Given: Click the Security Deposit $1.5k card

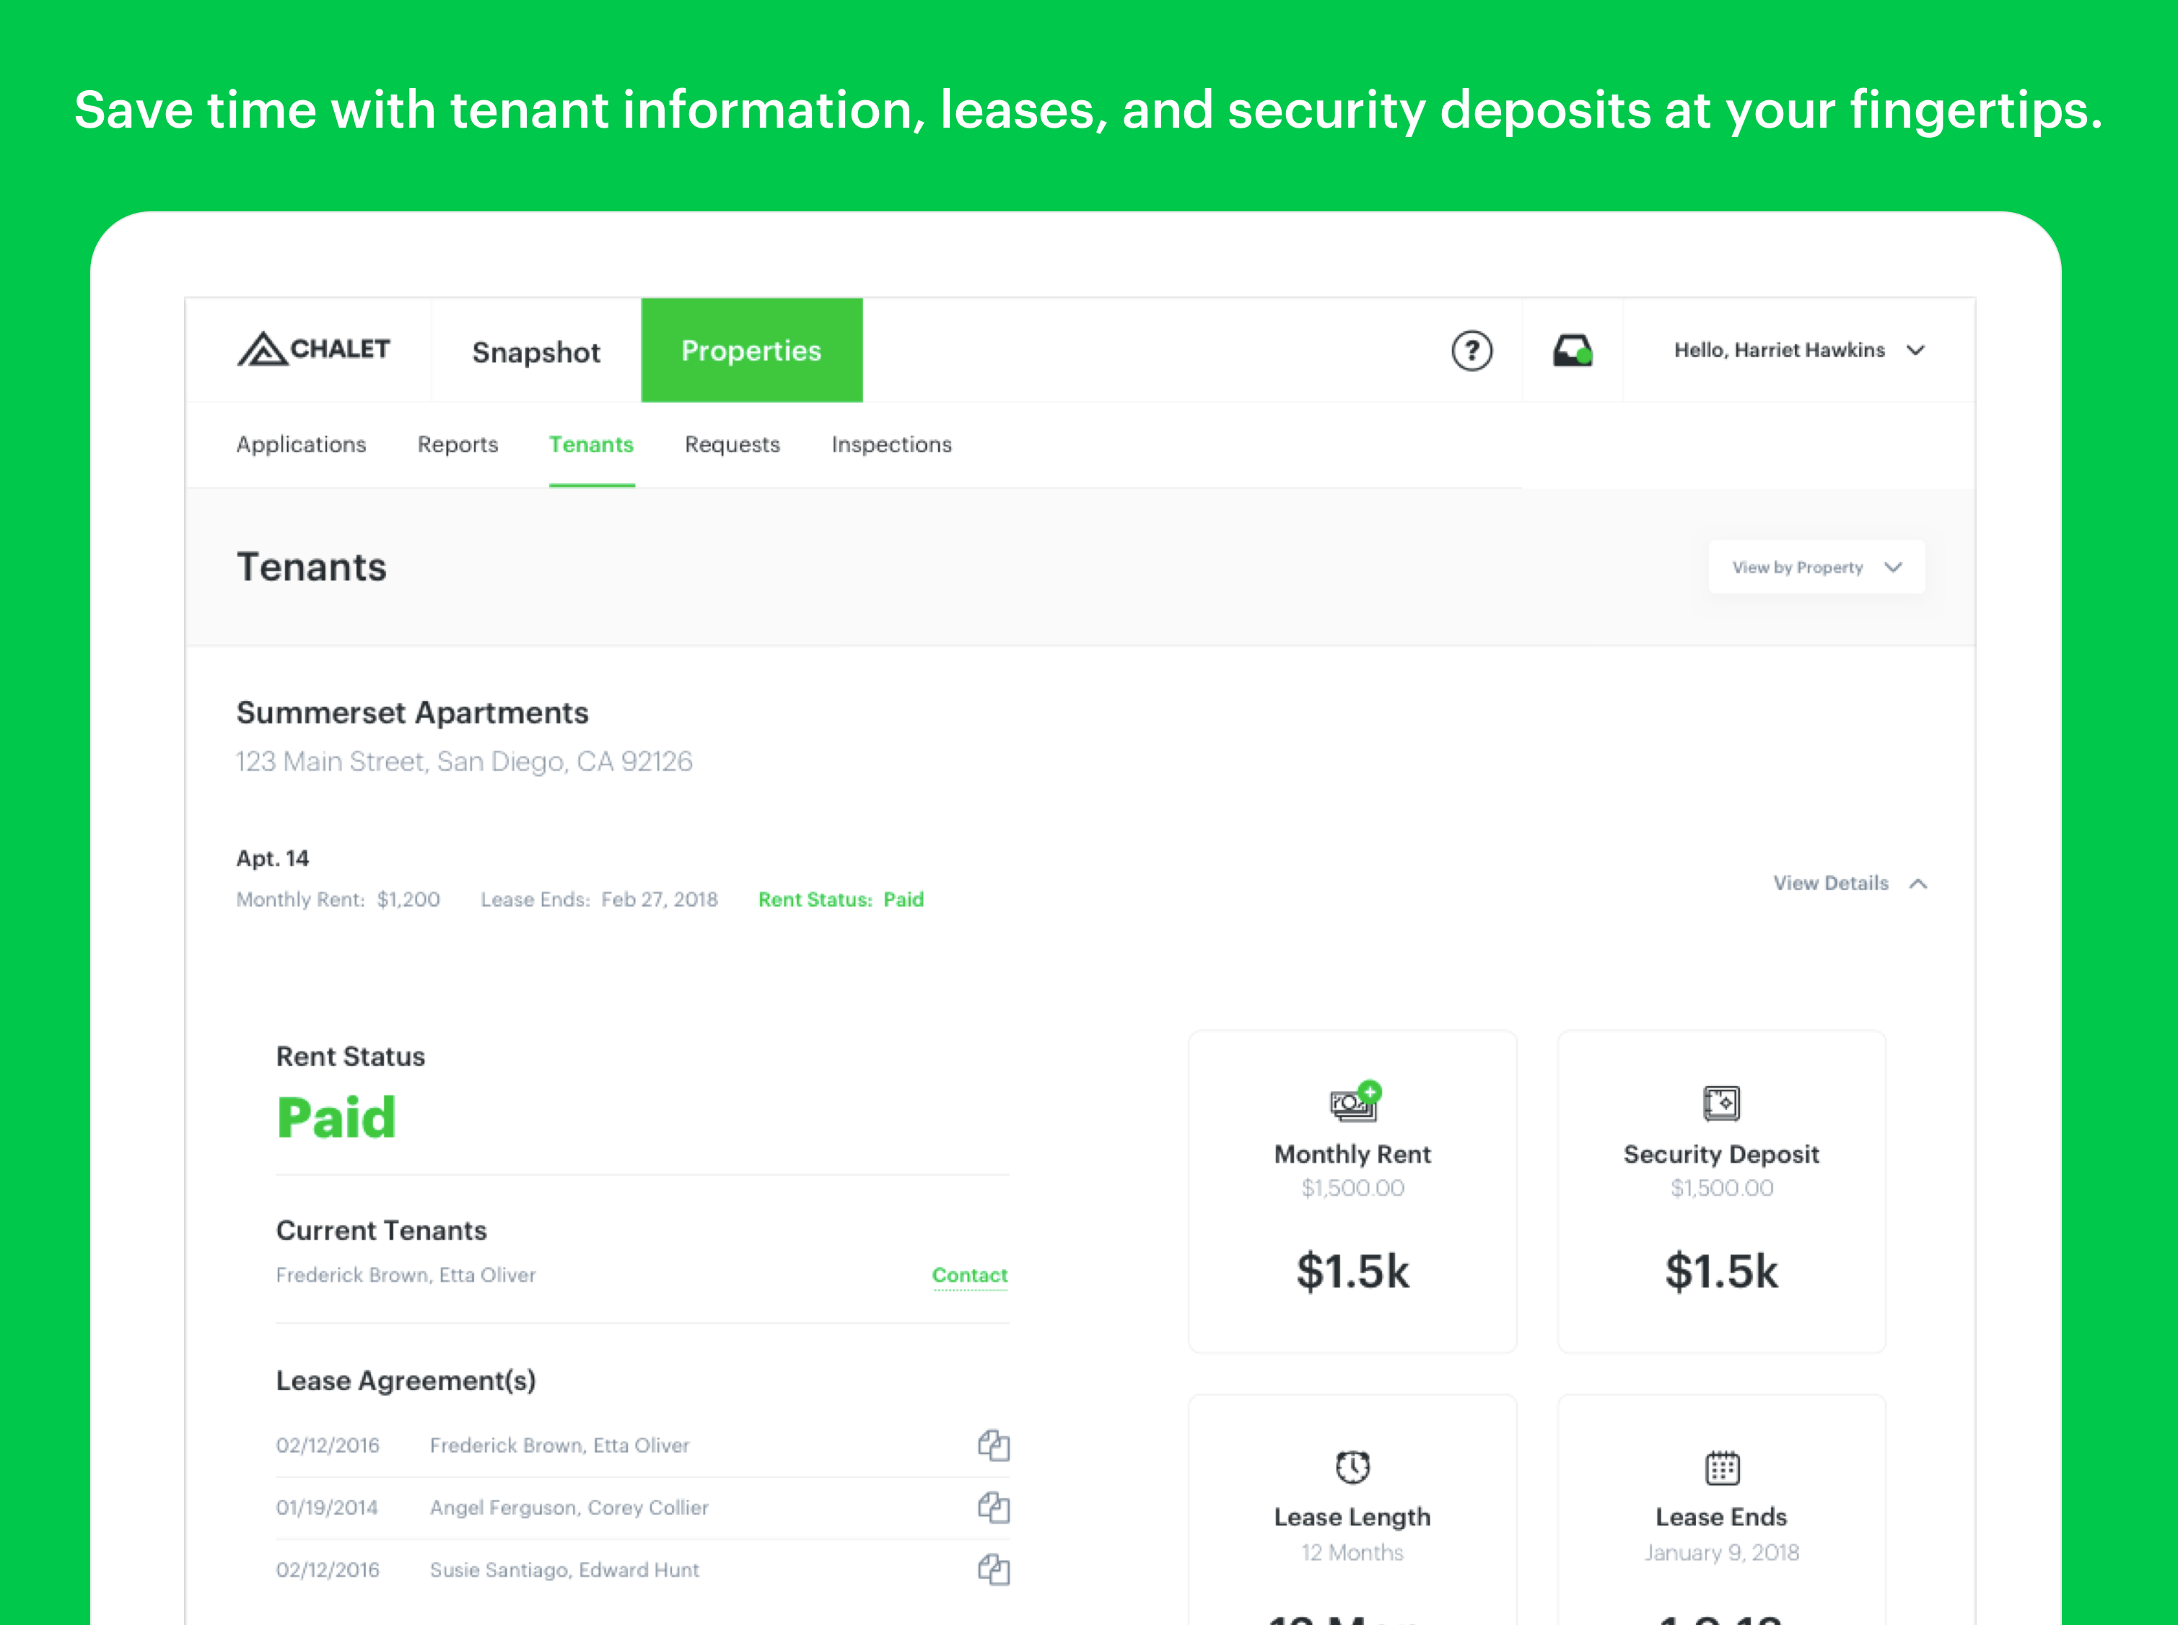Looking at the screenshot, I should click(x=1720, y=1270).
